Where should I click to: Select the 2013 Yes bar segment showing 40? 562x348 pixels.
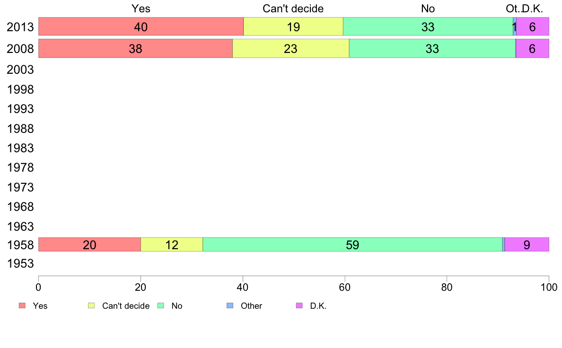141,26
